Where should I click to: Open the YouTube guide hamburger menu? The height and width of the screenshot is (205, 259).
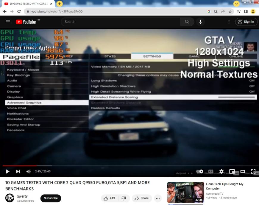8,22
